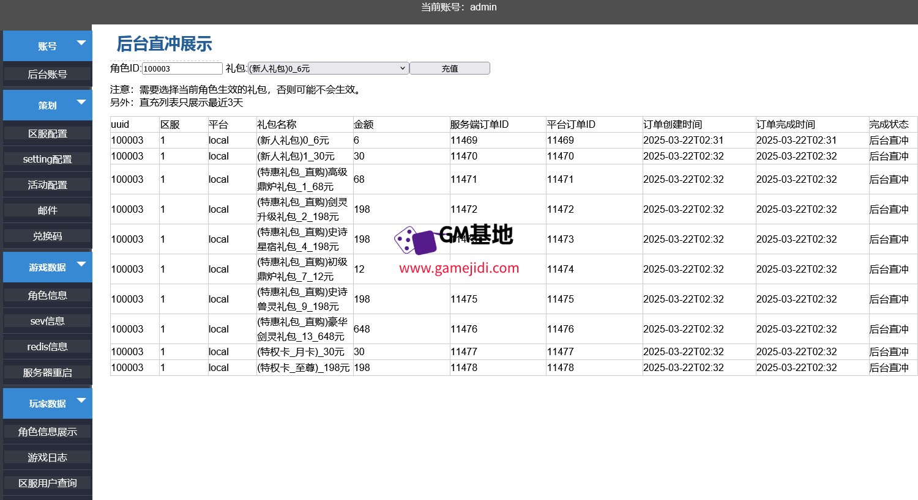Click 后台直冲 status in order 11476 row
This screenshot has height=500, width=918.
coord(893,329)
